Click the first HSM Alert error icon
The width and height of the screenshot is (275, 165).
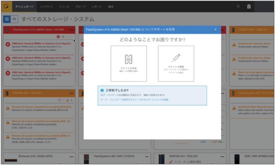pos(8,44)
